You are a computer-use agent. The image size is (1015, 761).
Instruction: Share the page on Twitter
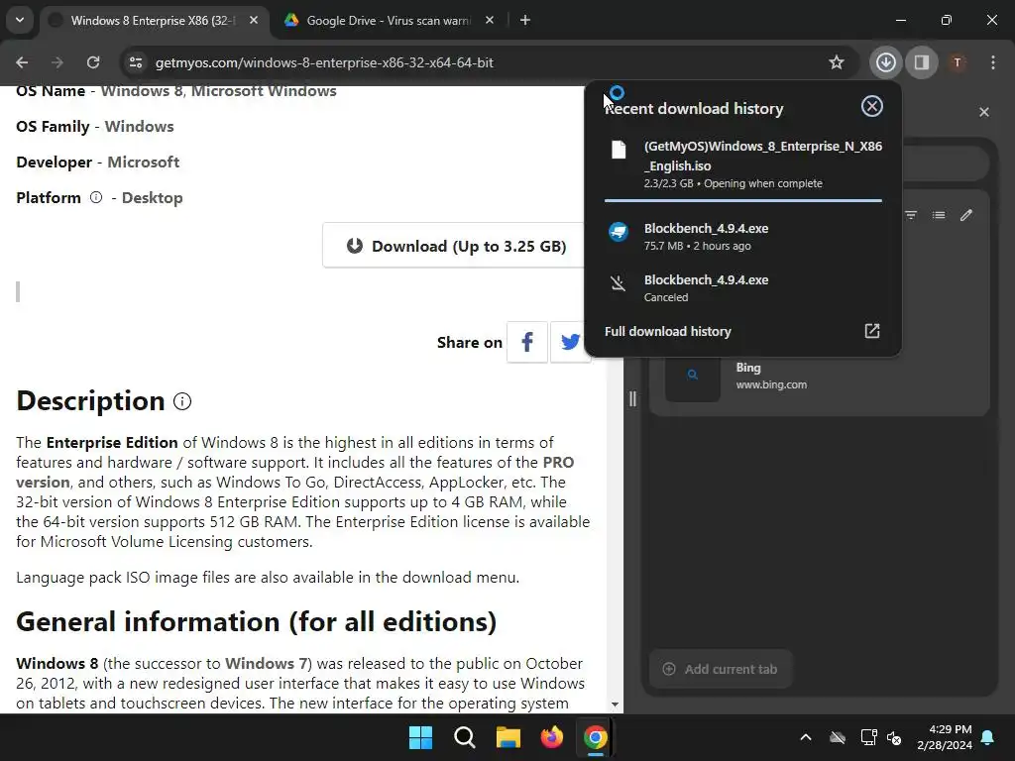pyautogui.click(x=570, y=342)
